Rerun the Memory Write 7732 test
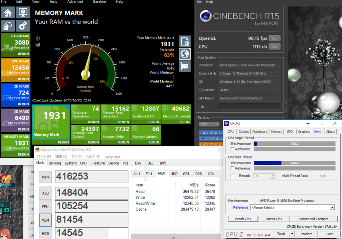This screenshot has width=342, height=239. click(124, 142)
